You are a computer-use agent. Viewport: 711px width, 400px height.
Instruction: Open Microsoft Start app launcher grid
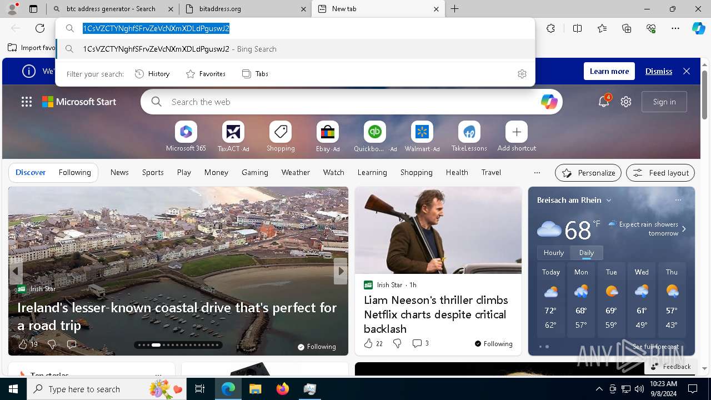coord(27,102)
